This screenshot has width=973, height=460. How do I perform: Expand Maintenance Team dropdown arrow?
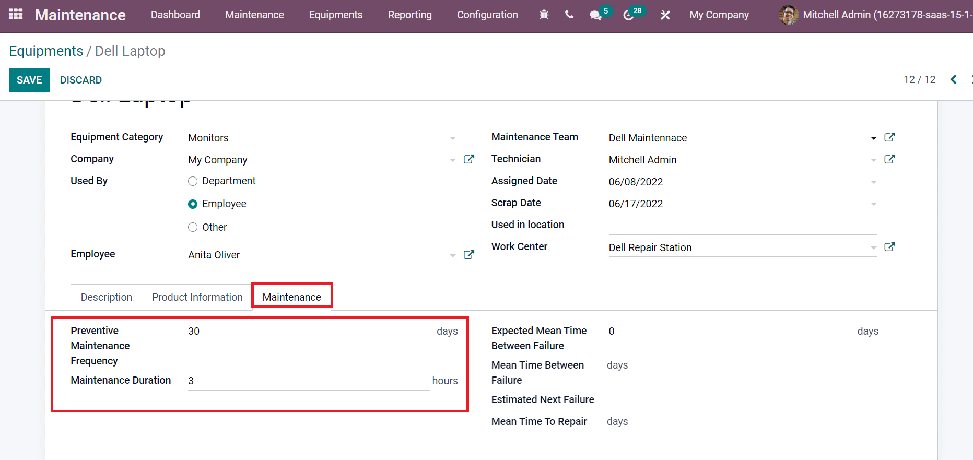pyautogui.click(x=873, y=138)
